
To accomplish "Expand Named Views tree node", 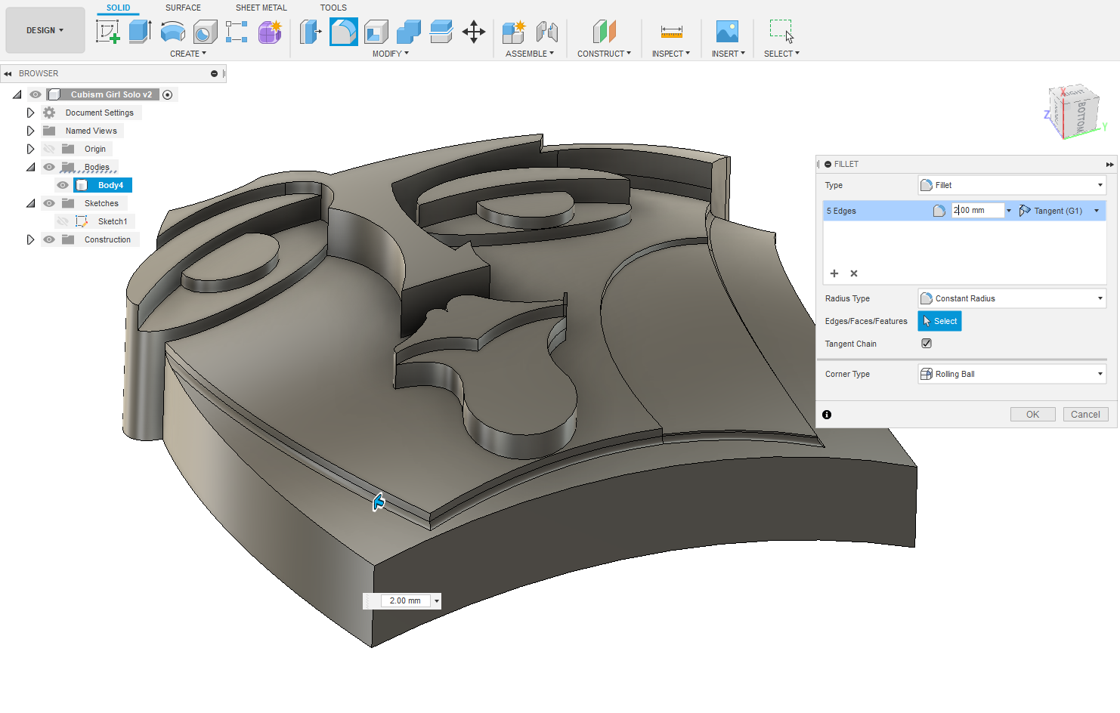I will 30,131.
